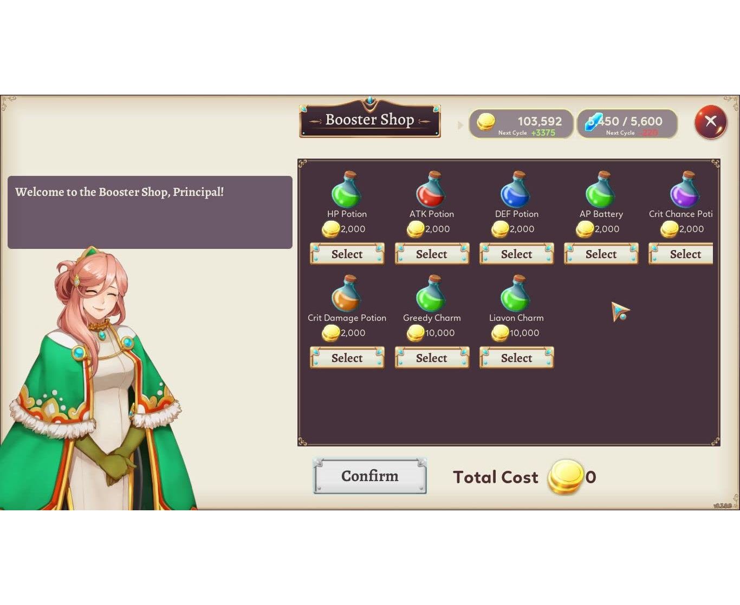Click the Greedy Charm bottle icon

click(431, 293)
